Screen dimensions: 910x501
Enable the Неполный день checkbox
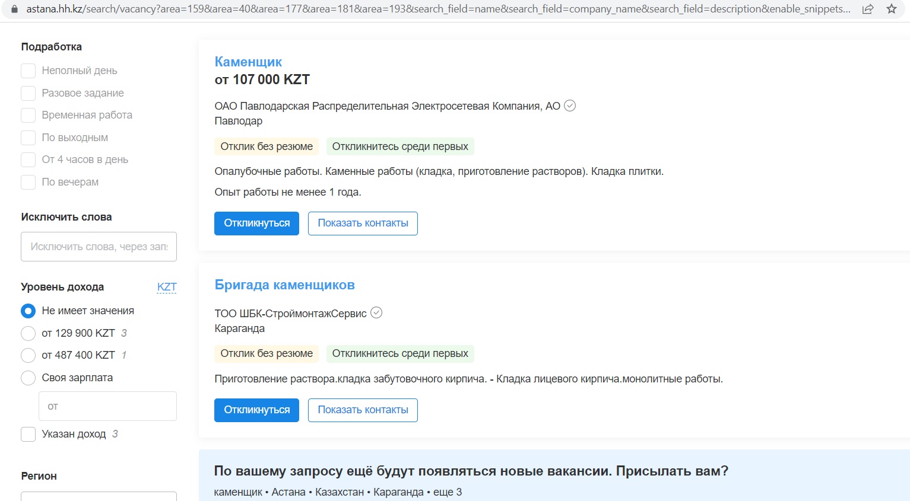(28, 71)
